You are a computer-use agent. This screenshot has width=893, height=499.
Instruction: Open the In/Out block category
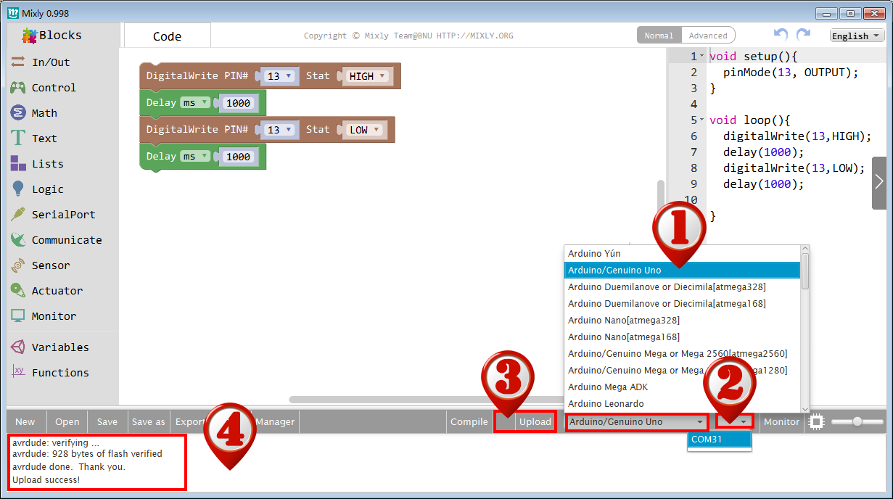tap(51, 62)
